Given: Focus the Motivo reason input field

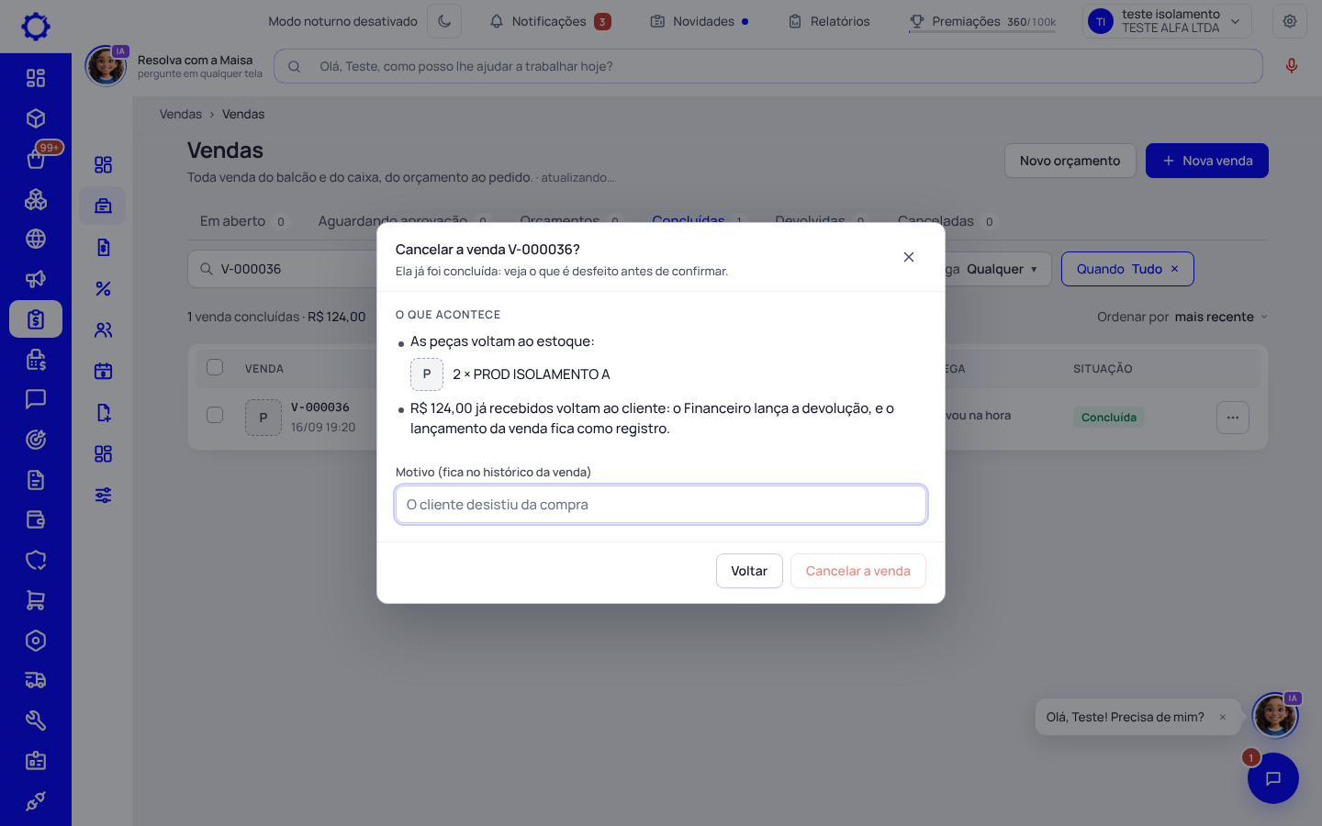Looking at the screenshot, I should point(661,505).
